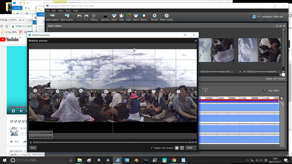Click the Realtime preview seek slider handle
Image resolution: width=292 pixels, height=164 pixels.
click(x=129, y=142)
